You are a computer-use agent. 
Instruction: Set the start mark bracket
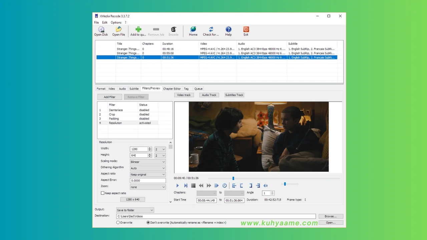click(x=242, y=186)
